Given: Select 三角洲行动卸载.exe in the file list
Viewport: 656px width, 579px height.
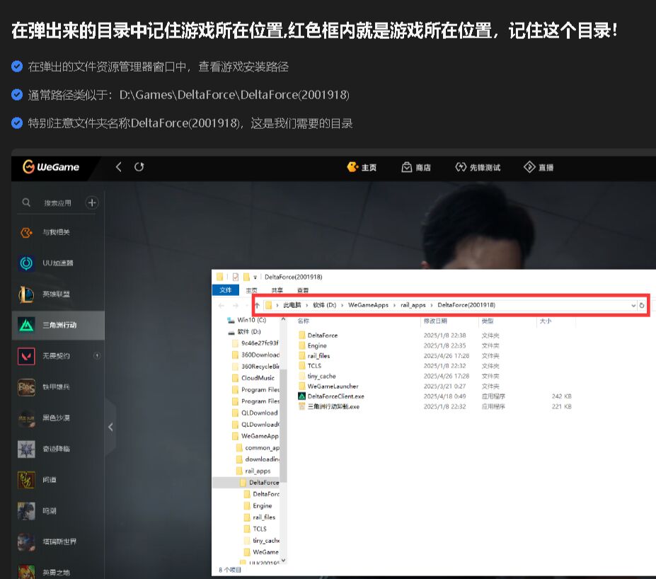Looking at the screenshot, I should pyautogui.click(x=329, y=406).
